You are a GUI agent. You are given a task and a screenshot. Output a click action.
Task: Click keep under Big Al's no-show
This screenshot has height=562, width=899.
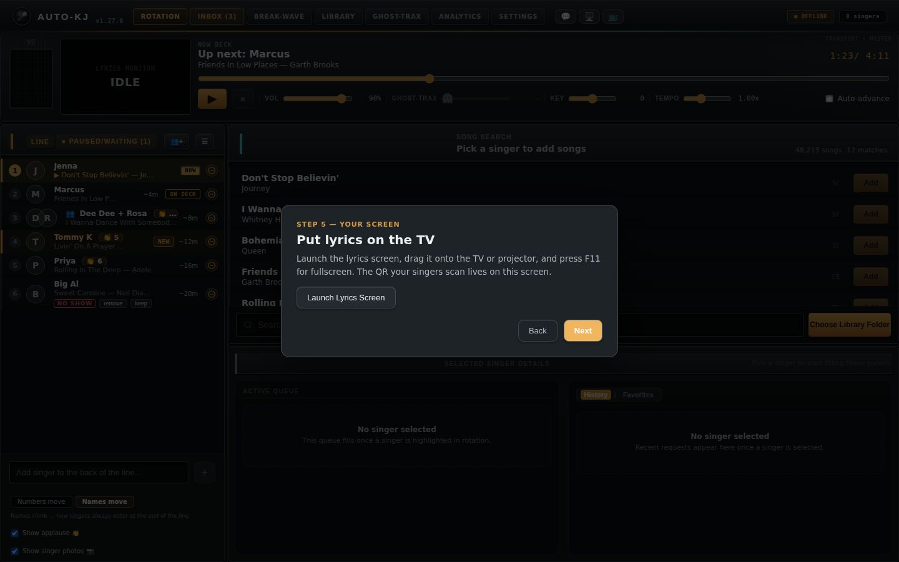click(x=141, y=303)
